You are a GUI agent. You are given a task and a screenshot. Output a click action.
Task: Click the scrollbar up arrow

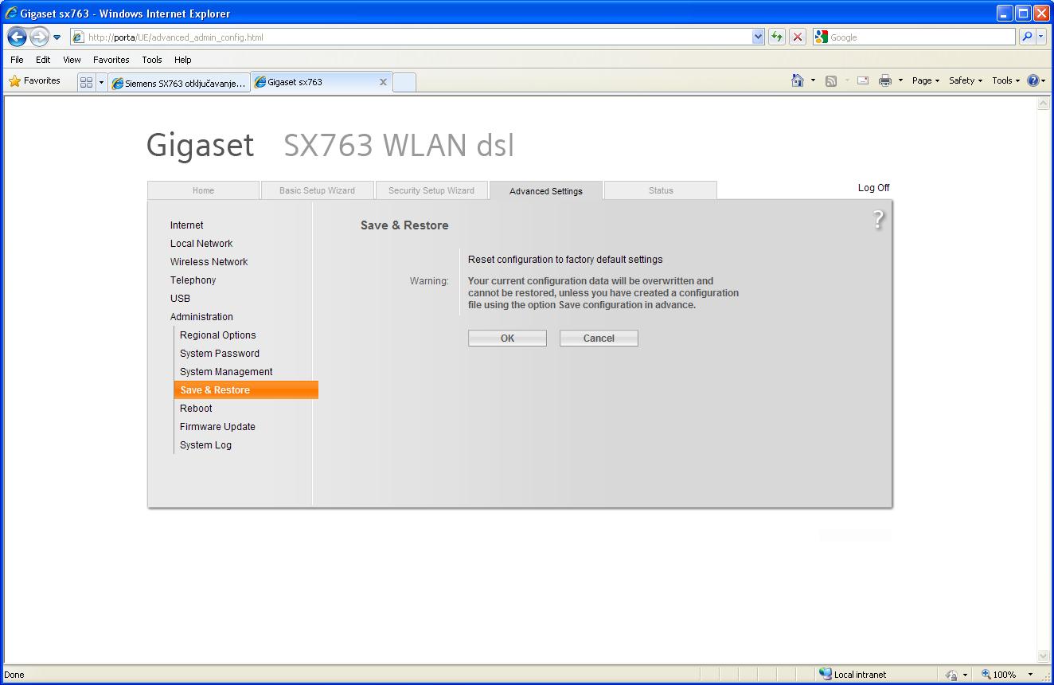(x=1044, y=104)
